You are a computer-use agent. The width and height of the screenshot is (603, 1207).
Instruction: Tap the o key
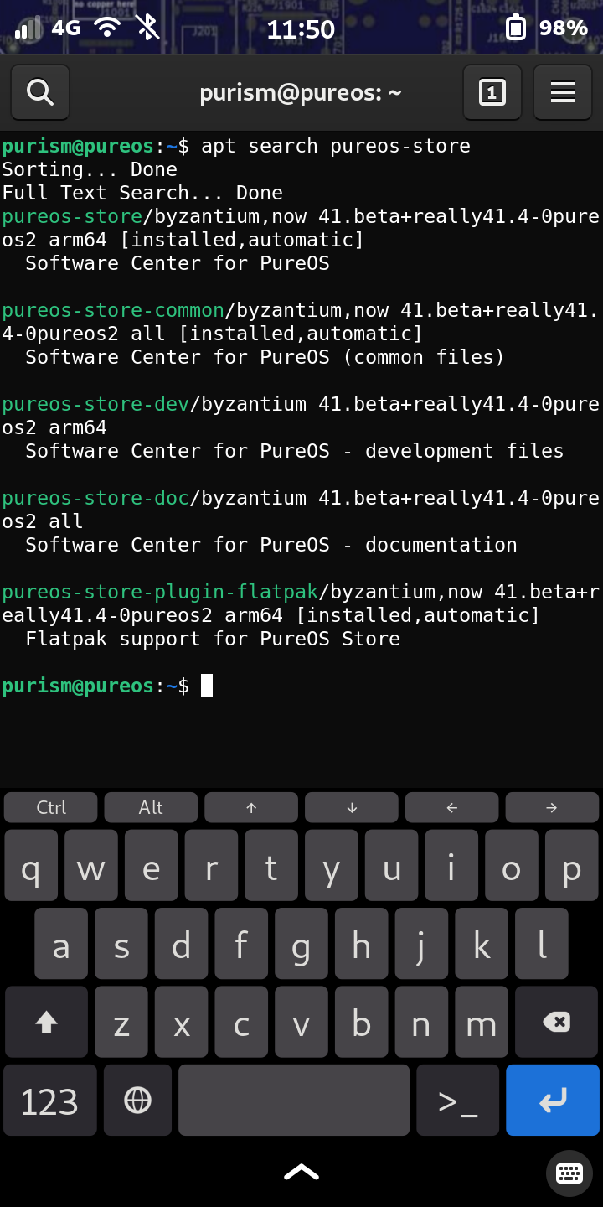[512, 865]
